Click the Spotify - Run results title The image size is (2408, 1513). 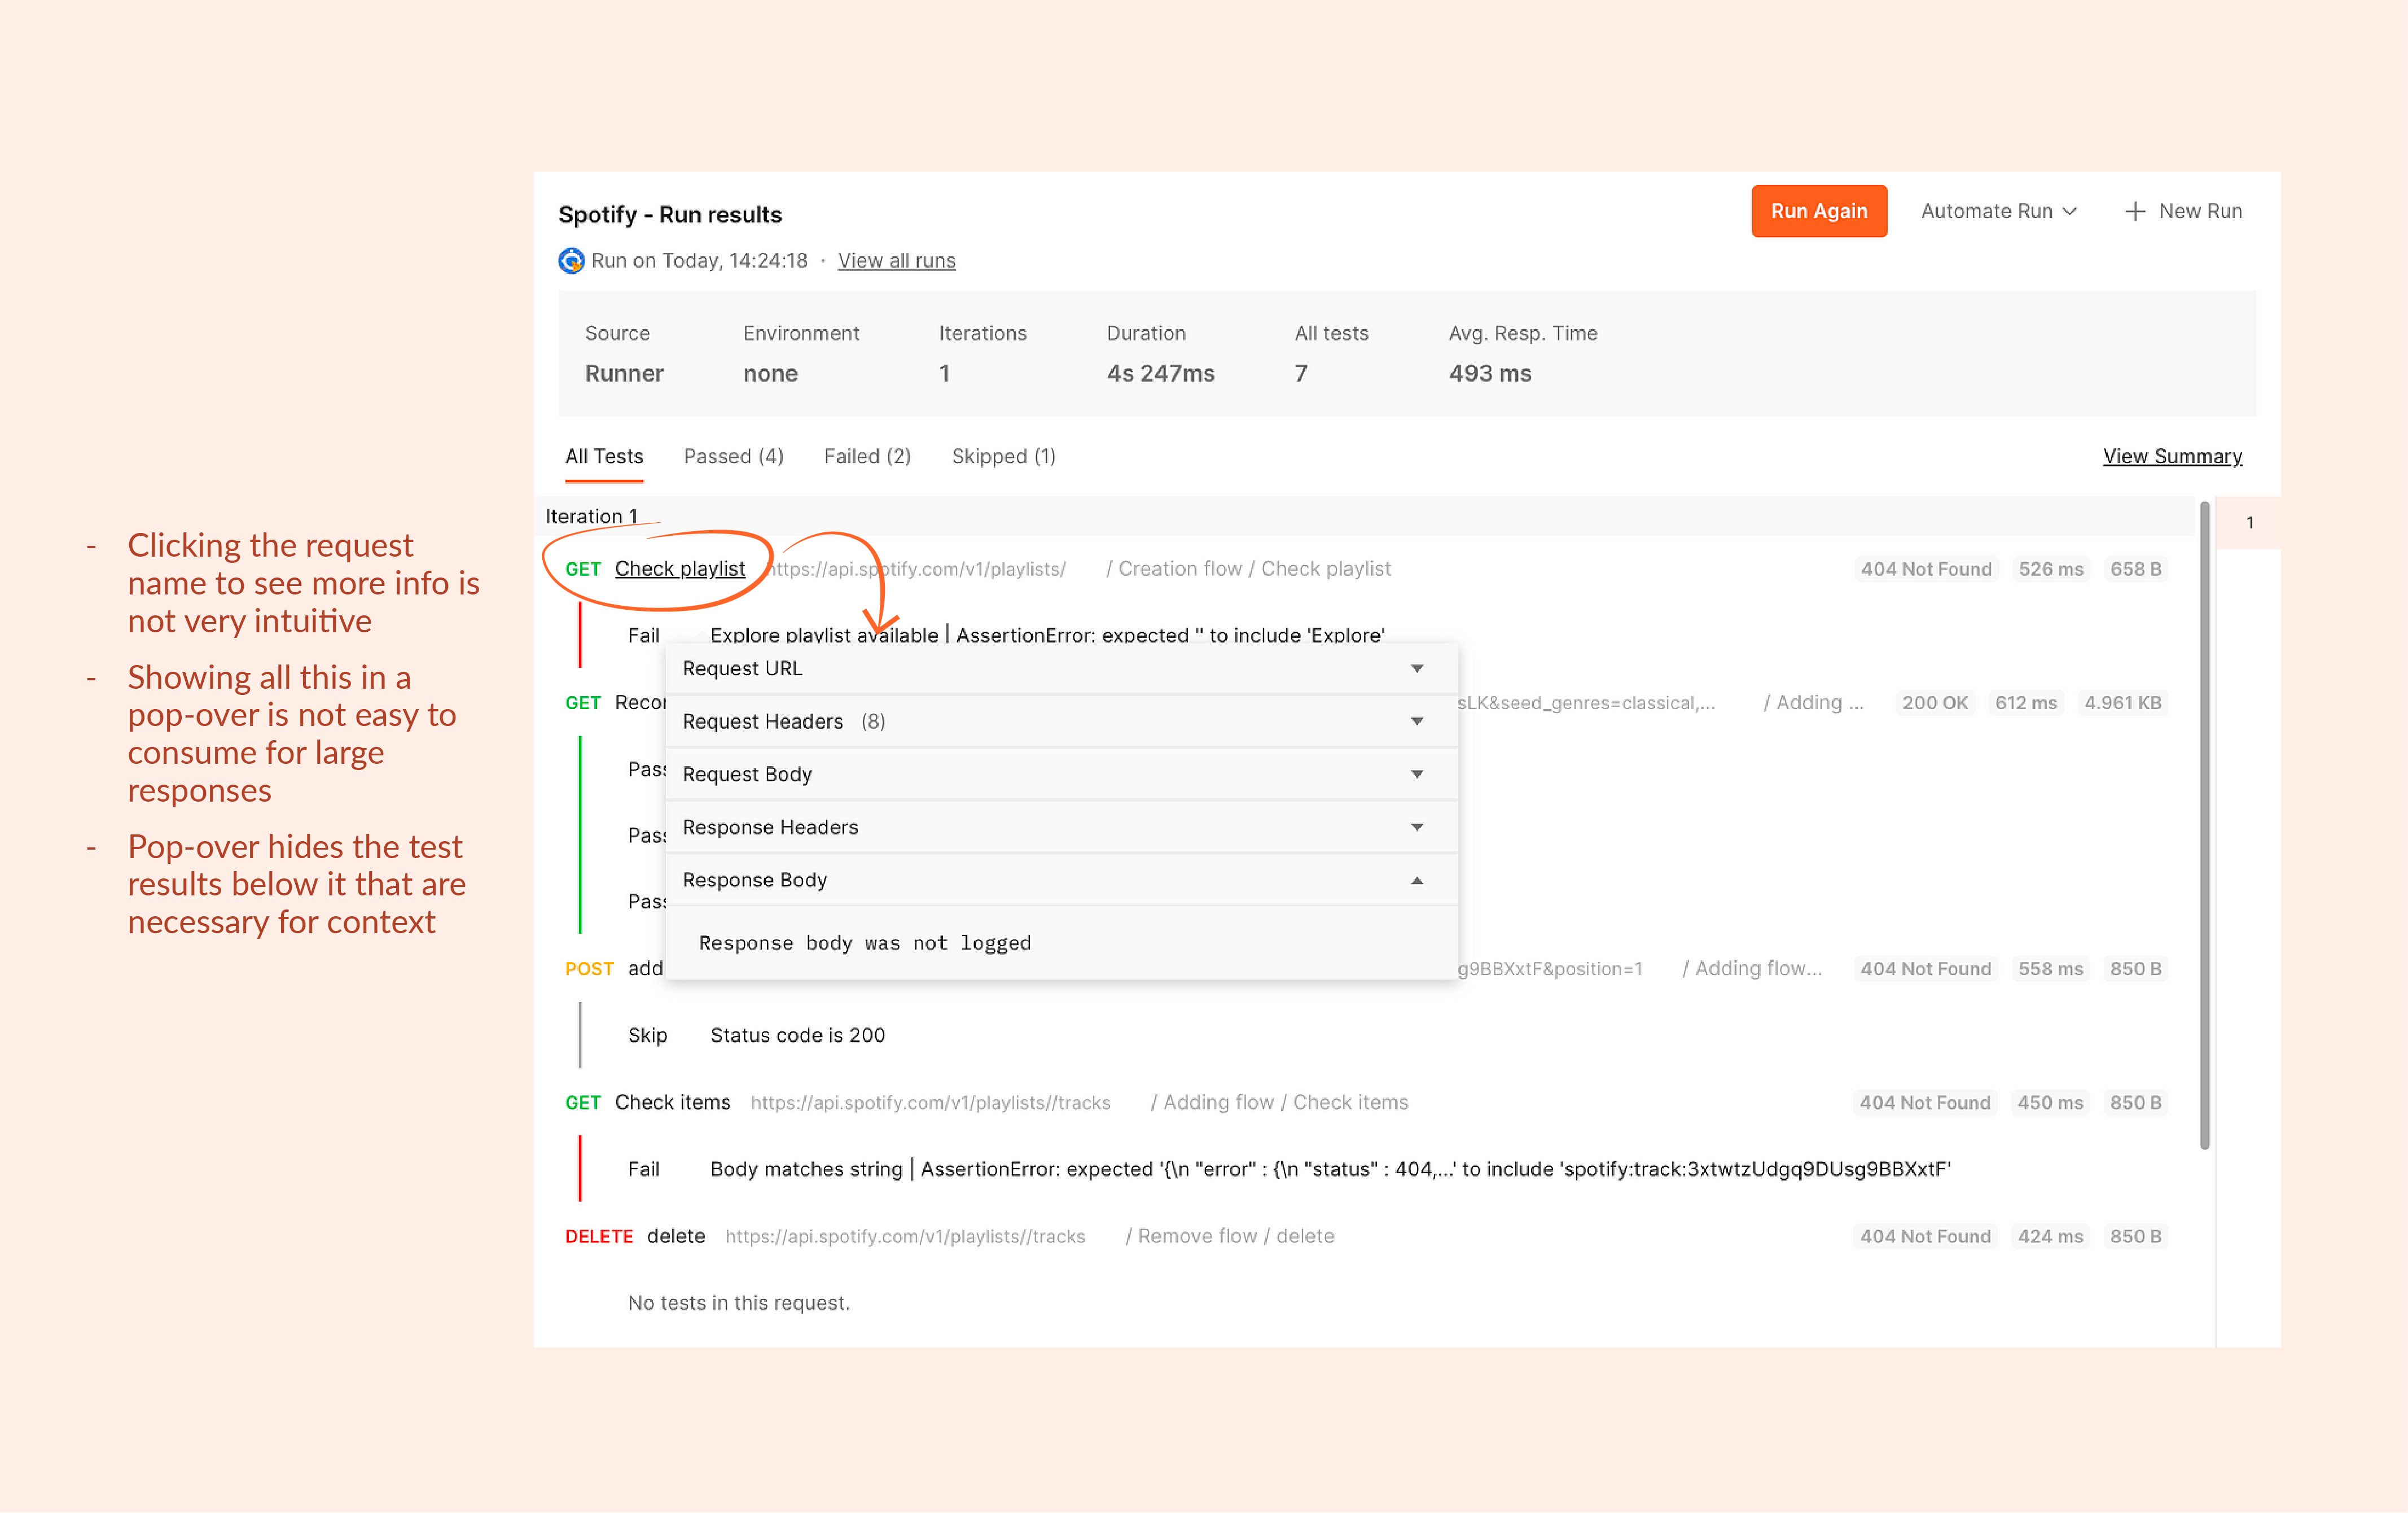[669, 214]
